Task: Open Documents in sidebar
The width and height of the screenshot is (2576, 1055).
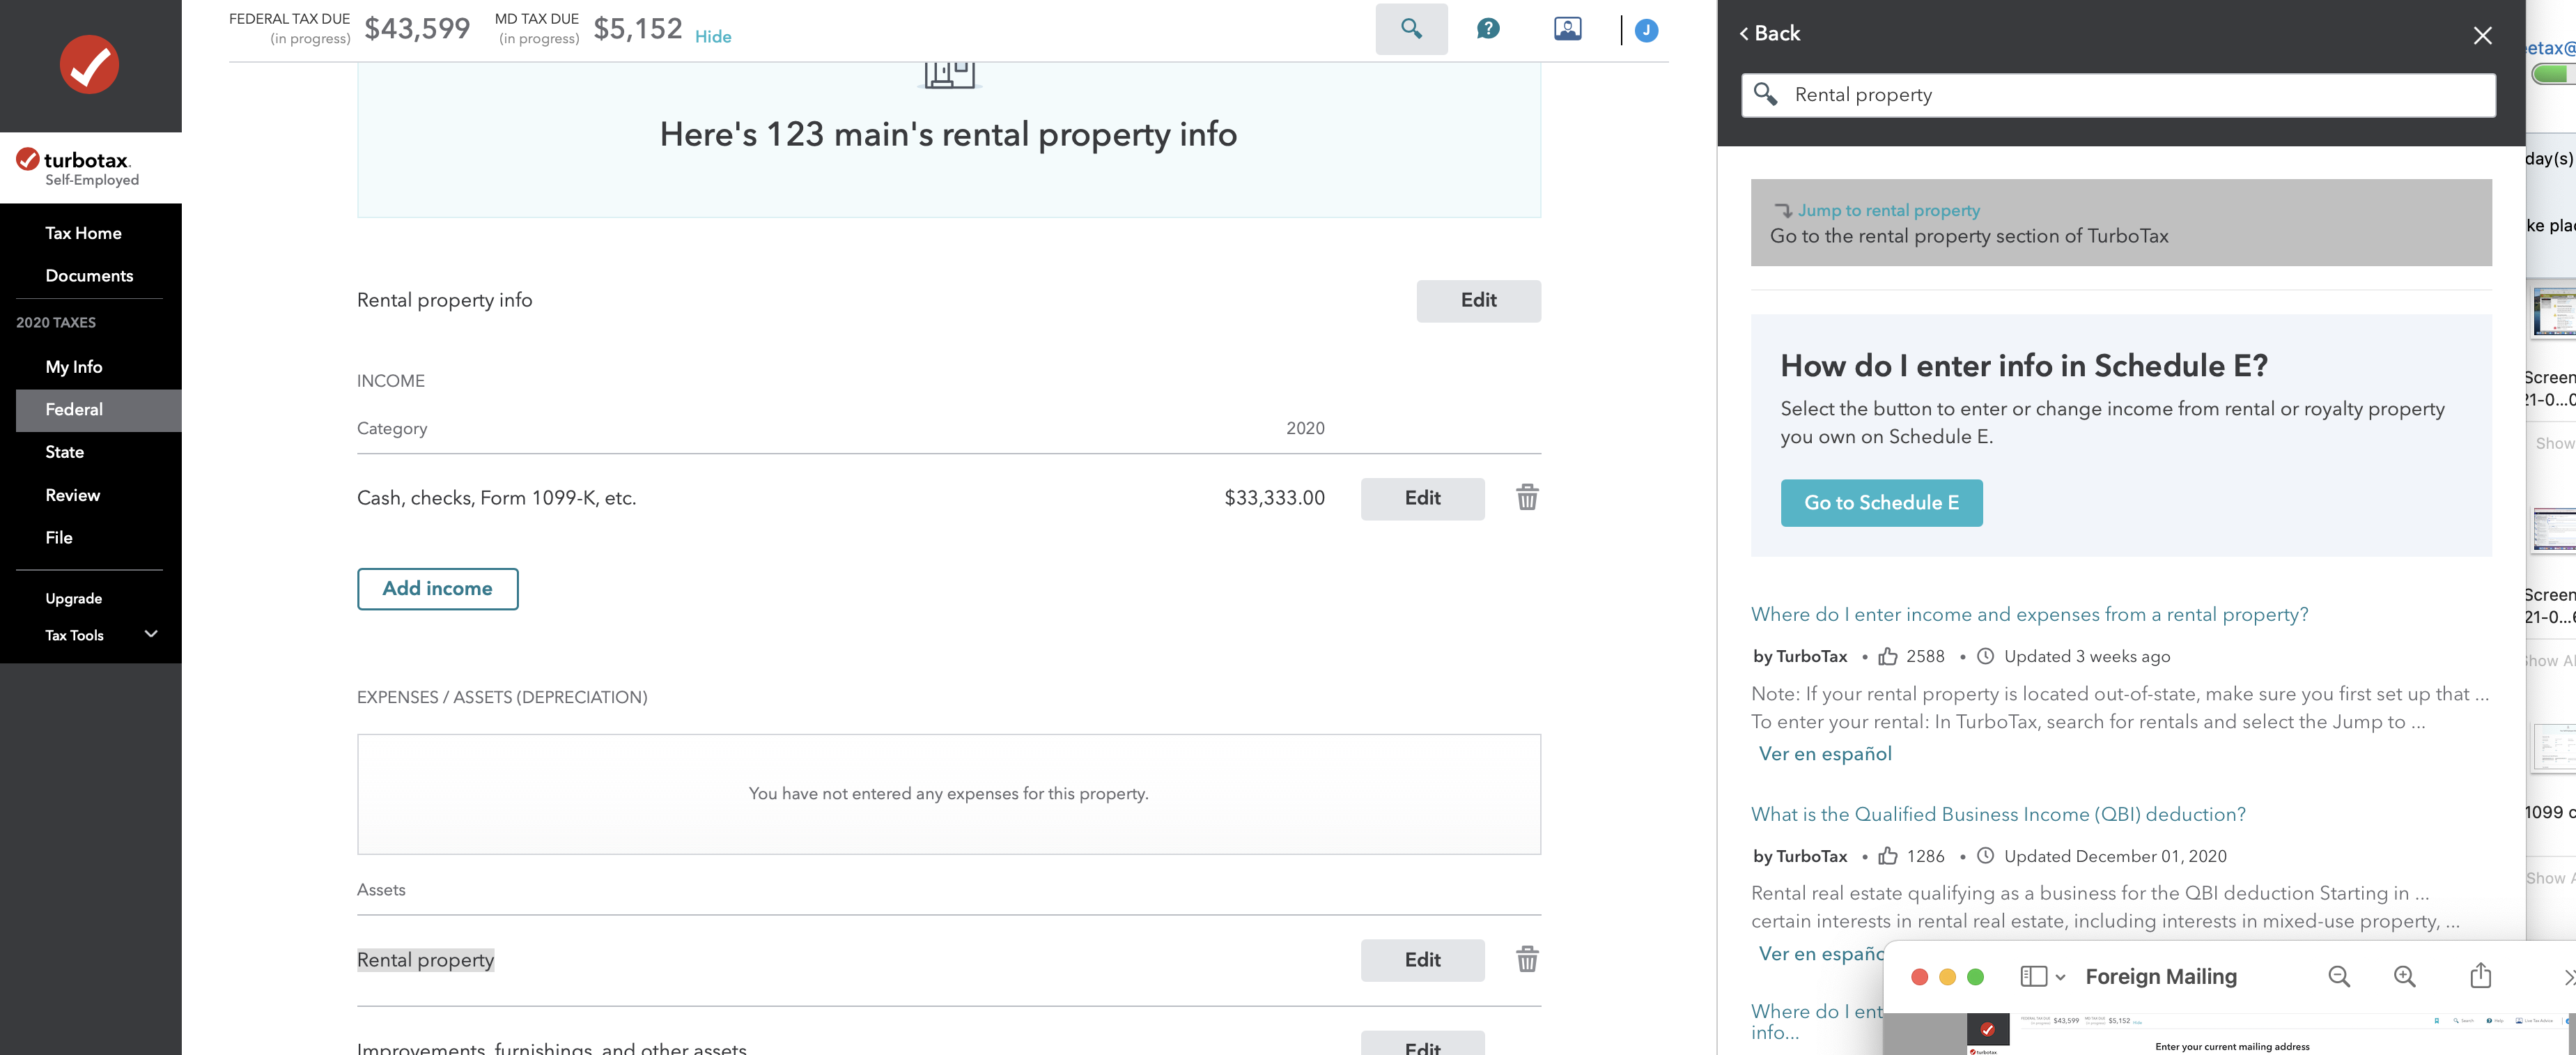Action: (x=89, y=276)
